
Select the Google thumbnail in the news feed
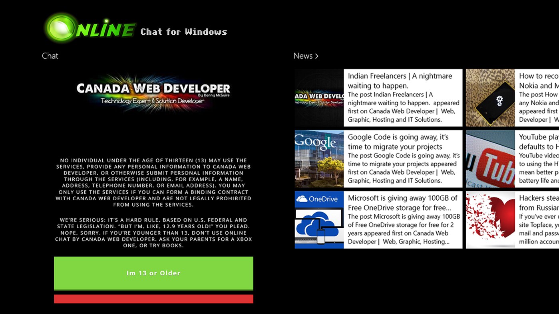pyautogui.click(x=318, y=158)
